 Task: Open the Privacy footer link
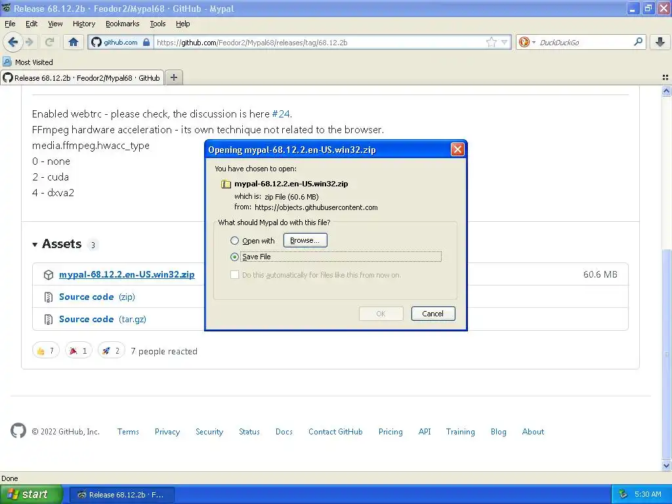pos(167,432)
